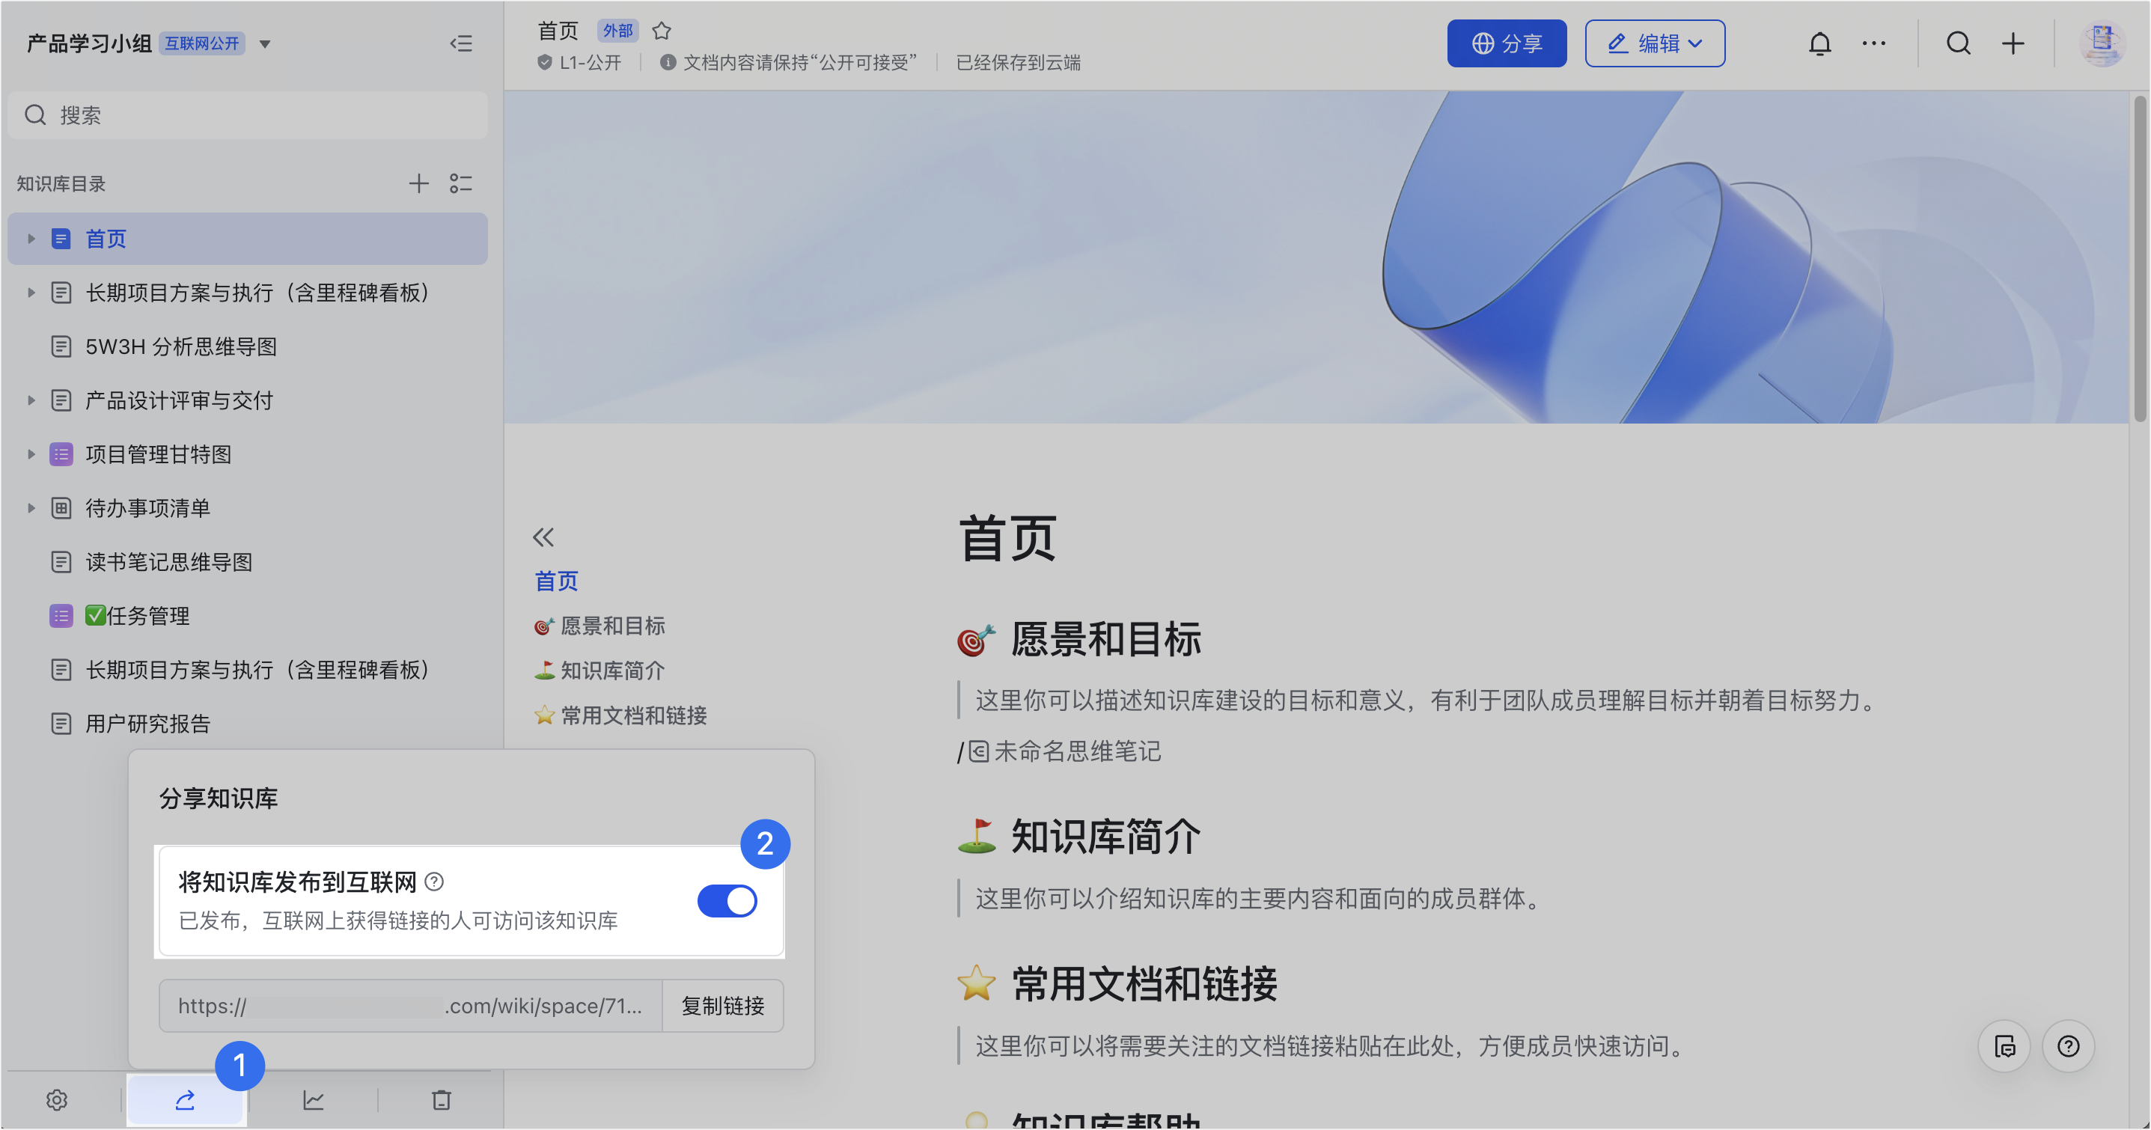Image resolution: width=2151 pixels, height=1130 pixels.
Task: Collapse the left sidebar panel
Action: (x=461, y=43)
